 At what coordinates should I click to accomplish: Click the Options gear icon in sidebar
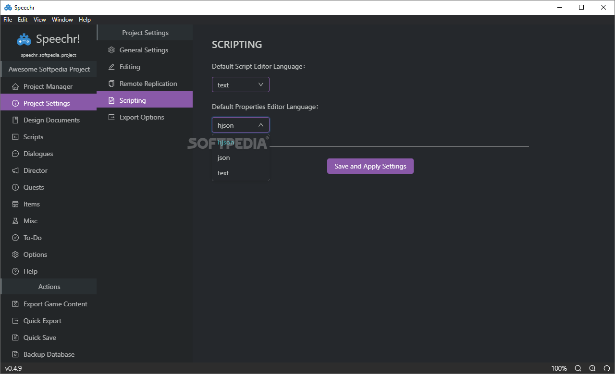click(15, 254)
